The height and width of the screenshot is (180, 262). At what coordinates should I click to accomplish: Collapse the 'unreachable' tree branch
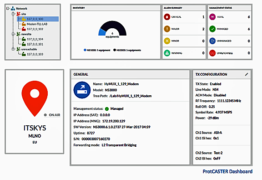pyautogui.click(x=13, y=49)
